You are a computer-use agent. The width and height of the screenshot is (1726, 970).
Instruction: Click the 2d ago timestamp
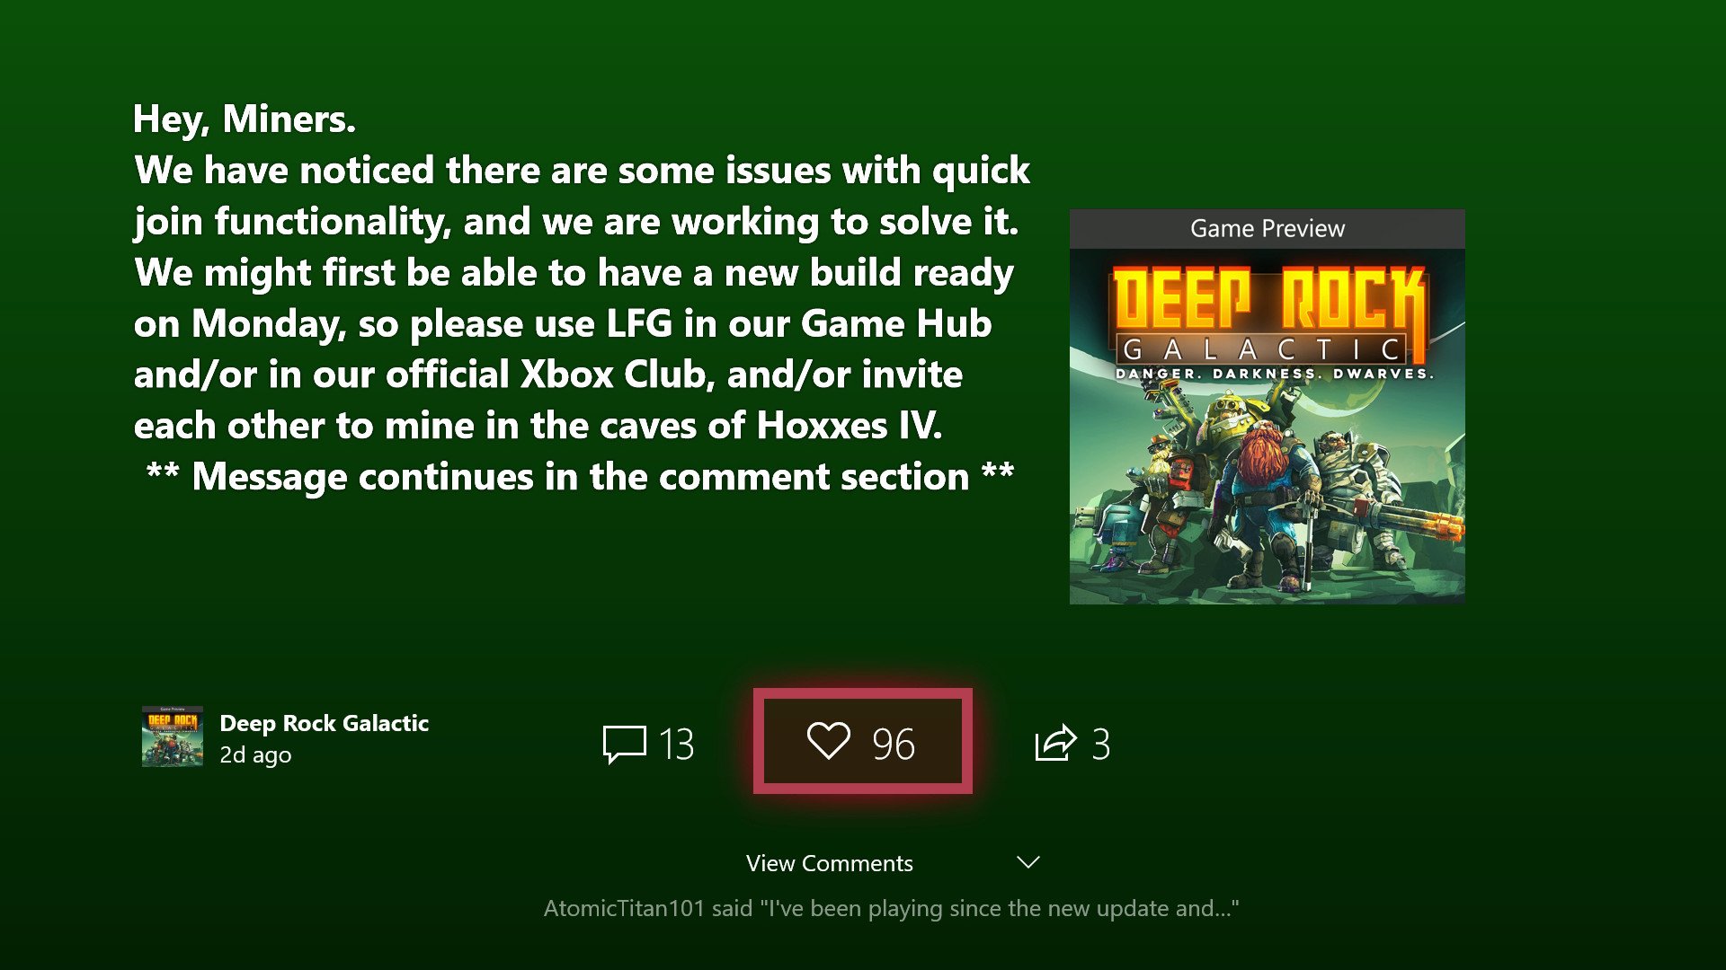pyautogui.click(x=255, y=754)
